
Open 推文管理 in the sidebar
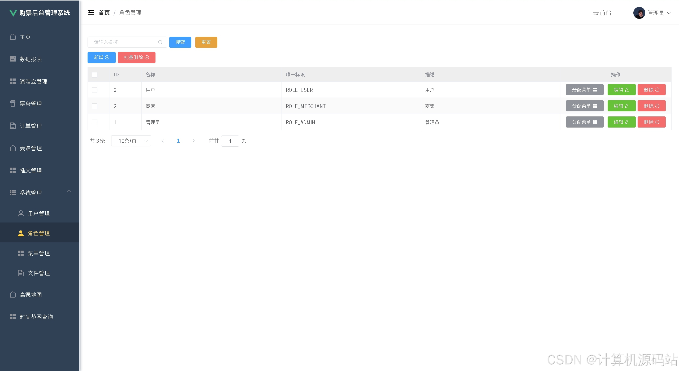pos(40,171)
